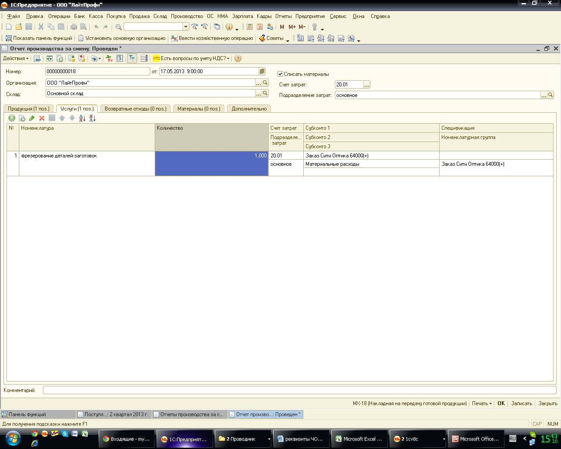Image resolution: width=561 pixels, height=449 pixels.
Task: Click the Записать button
Action: 522,403
